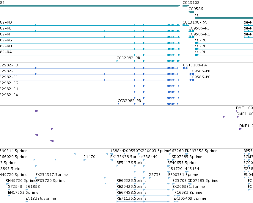Select the CG9586-RB transcript label

click(199, 28)
